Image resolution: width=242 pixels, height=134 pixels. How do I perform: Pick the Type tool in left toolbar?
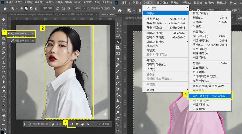coord(4,100)
